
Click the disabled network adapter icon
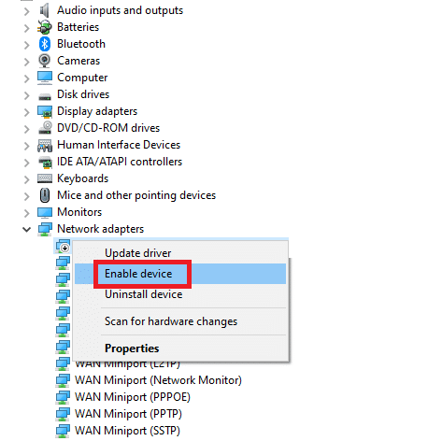(63, 246)
